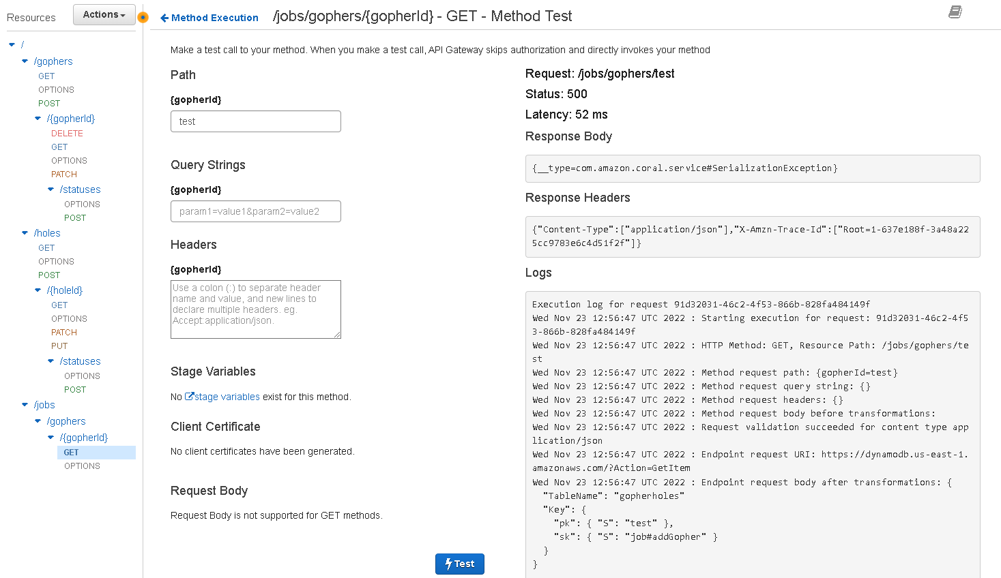This screenshot has width=1001, height=578.
Task: Click the external link icon beside stage variables
Action: click(189, 397)
